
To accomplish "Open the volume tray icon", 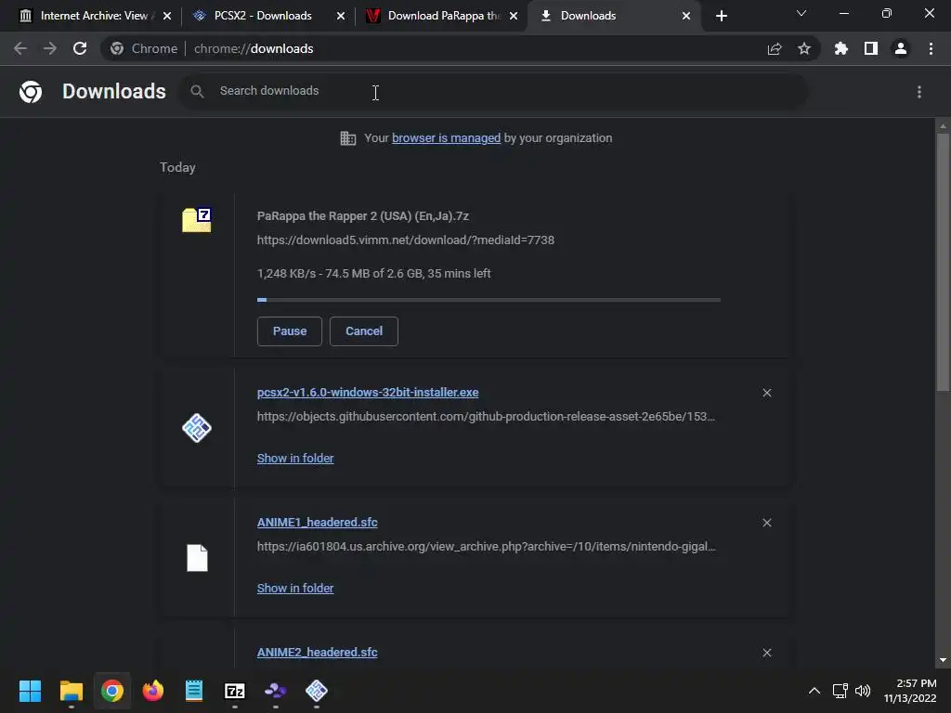I will pyautogui.click(x=863, y=691).
